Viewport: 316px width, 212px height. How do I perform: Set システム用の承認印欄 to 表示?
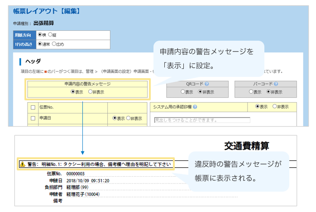tap(258, 107)
